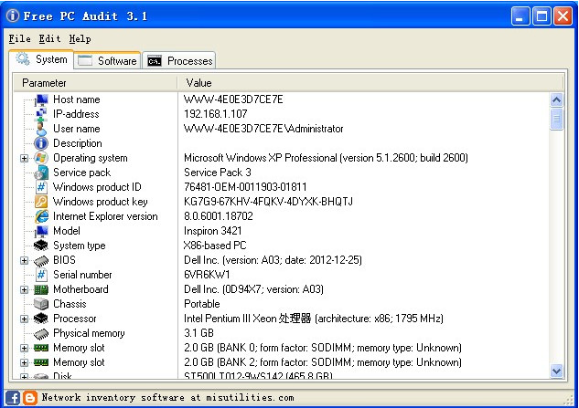Select the Service Pack 3 value
This screenshot has width=579, height=408.
coord(218,173)
